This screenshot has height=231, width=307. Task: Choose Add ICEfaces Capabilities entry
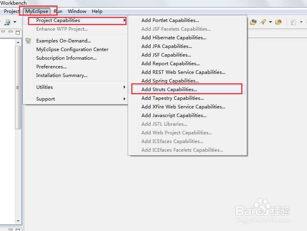pos(187,141)
